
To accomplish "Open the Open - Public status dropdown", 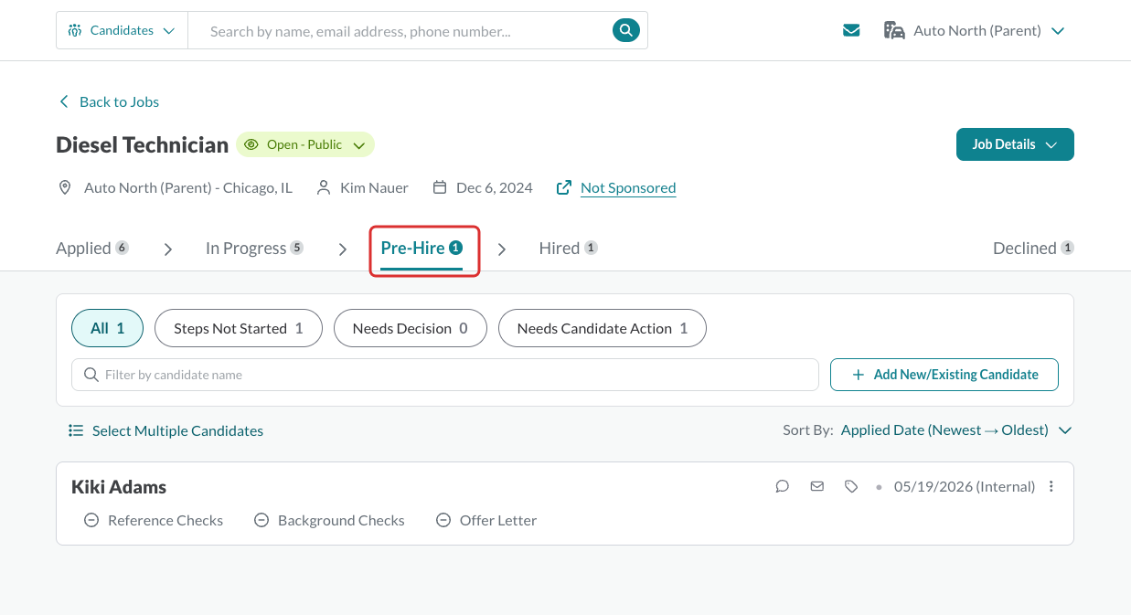I will [x=305, y=144].
